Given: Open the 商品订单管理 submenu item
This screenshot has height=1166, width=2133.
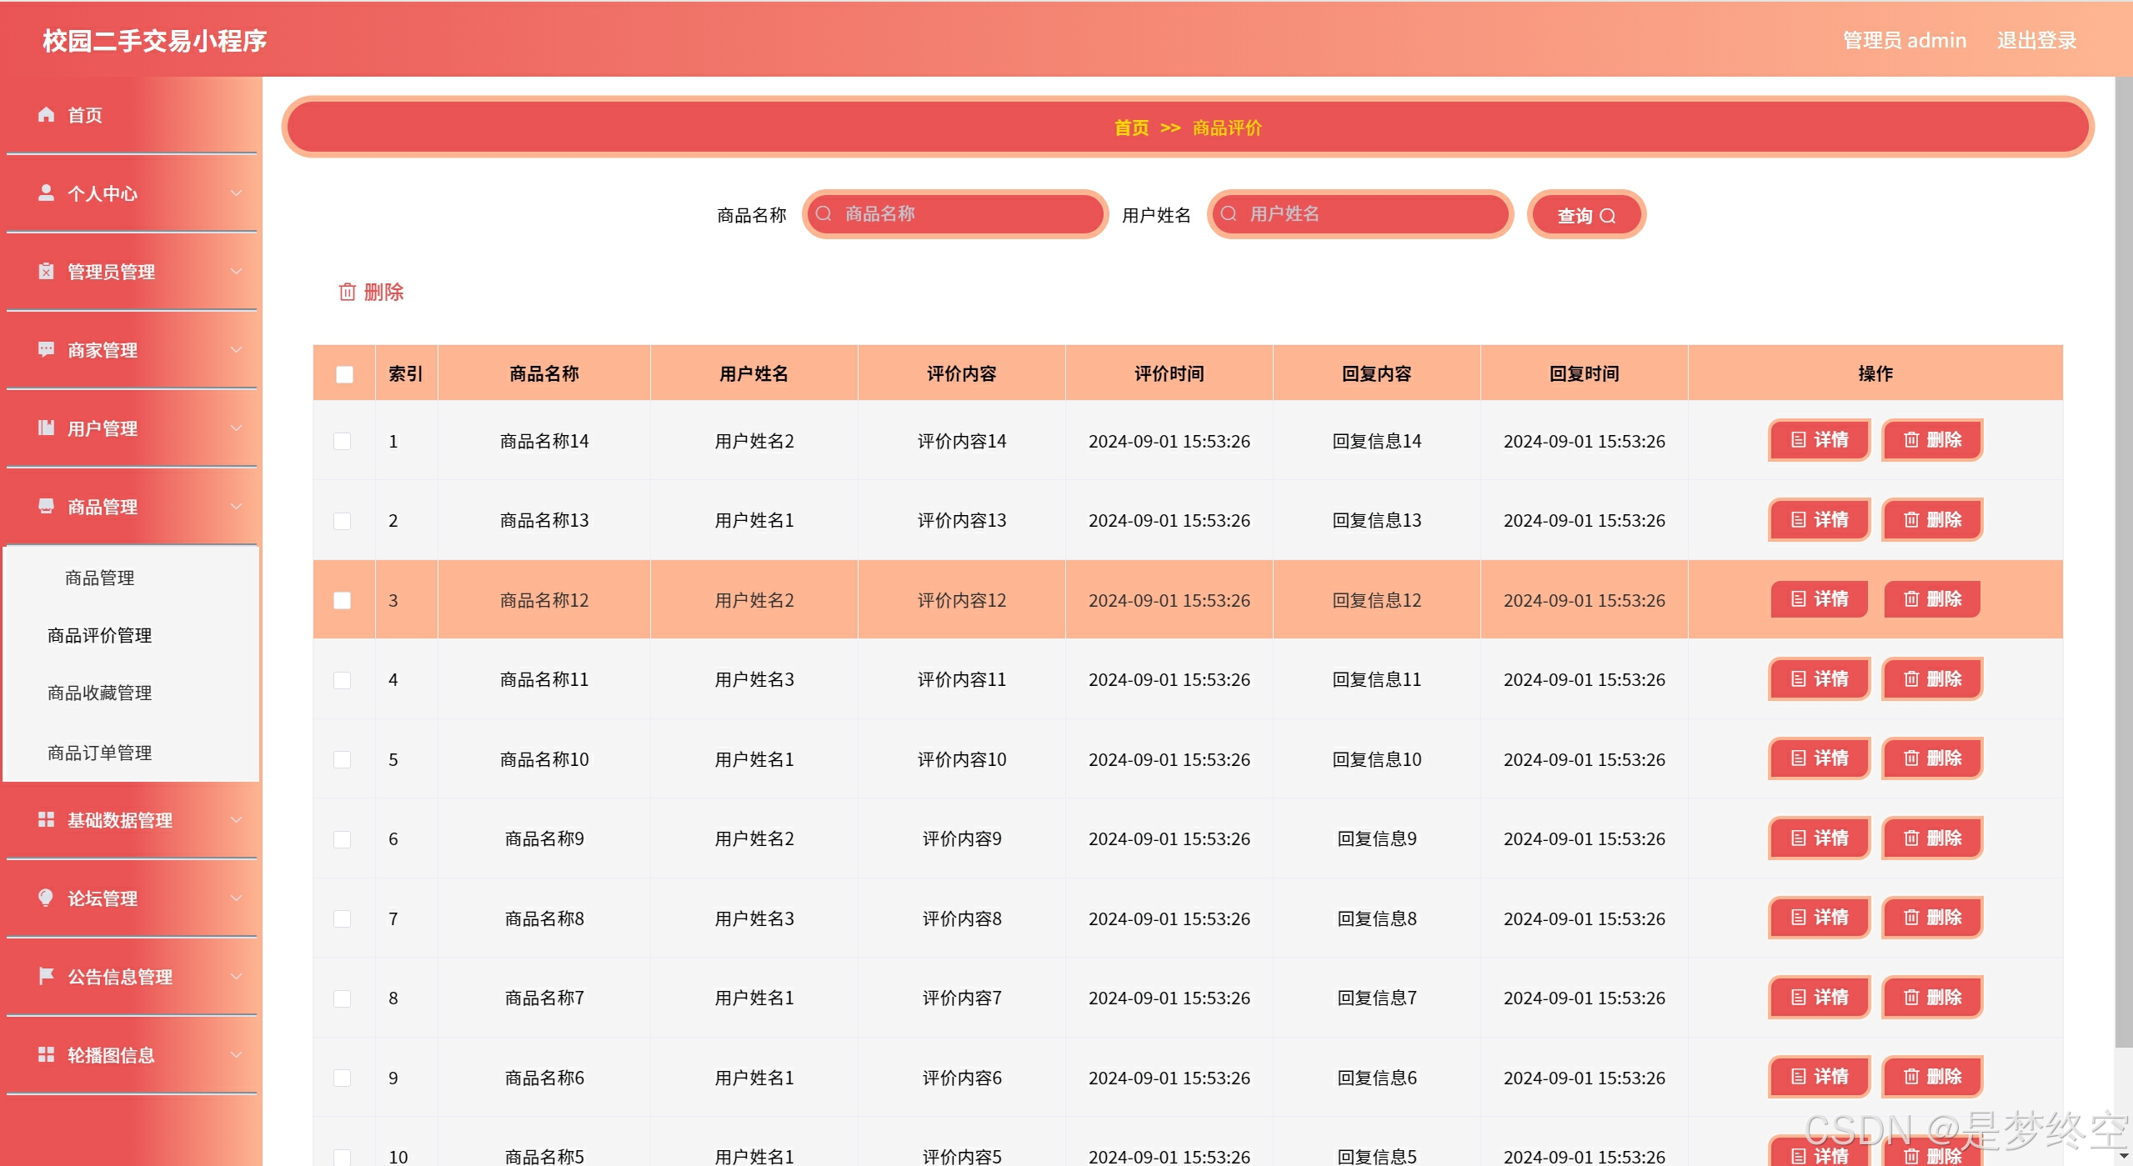Looking at the screenshot, I should [x=99, y=753].
